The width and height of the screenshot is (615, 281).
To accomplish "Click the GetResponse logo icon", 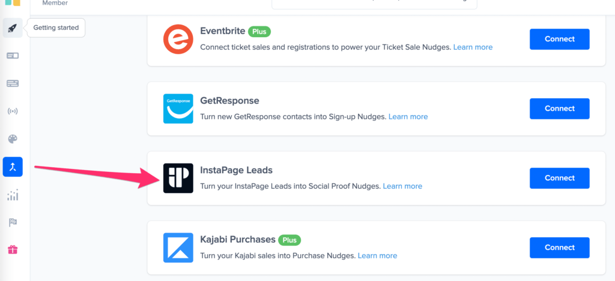I will coord(178,108).
